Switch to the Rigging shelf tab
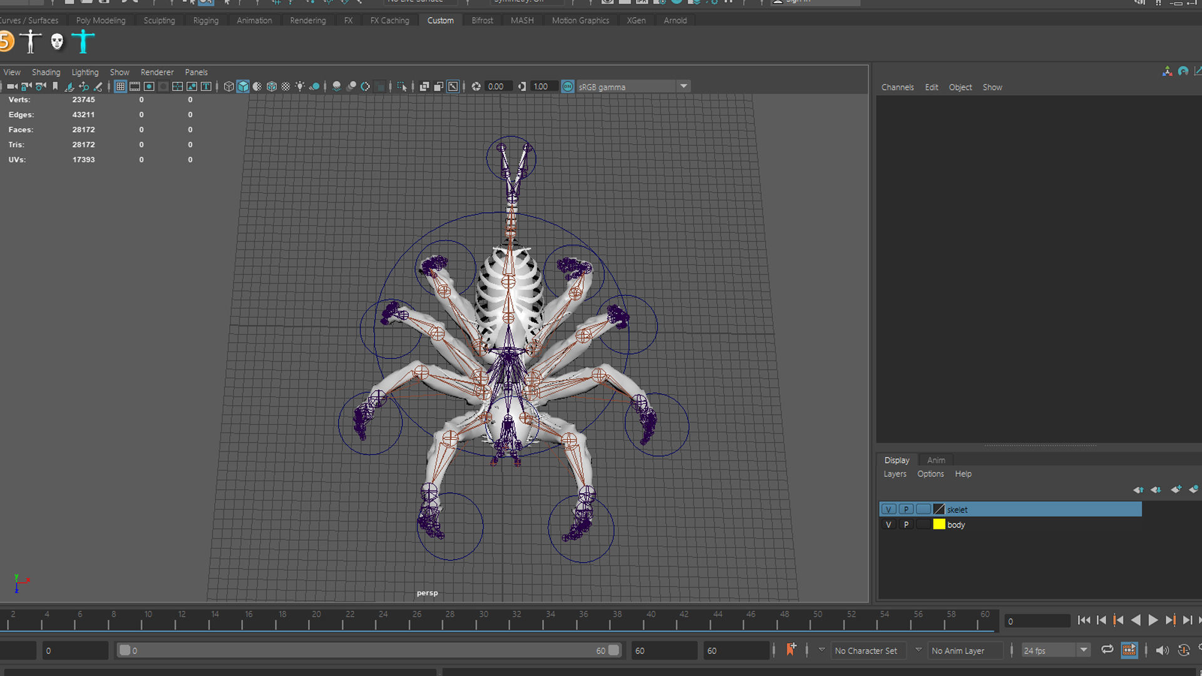Viewport: 1202px width, 676px height. pyautogui.click(x=206, y=21)
